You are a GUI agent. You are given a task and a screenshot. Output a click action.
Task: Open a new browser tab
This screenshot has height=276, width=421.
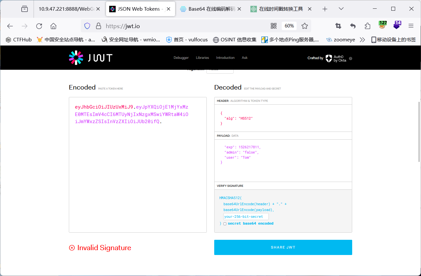tap(325, 9)
